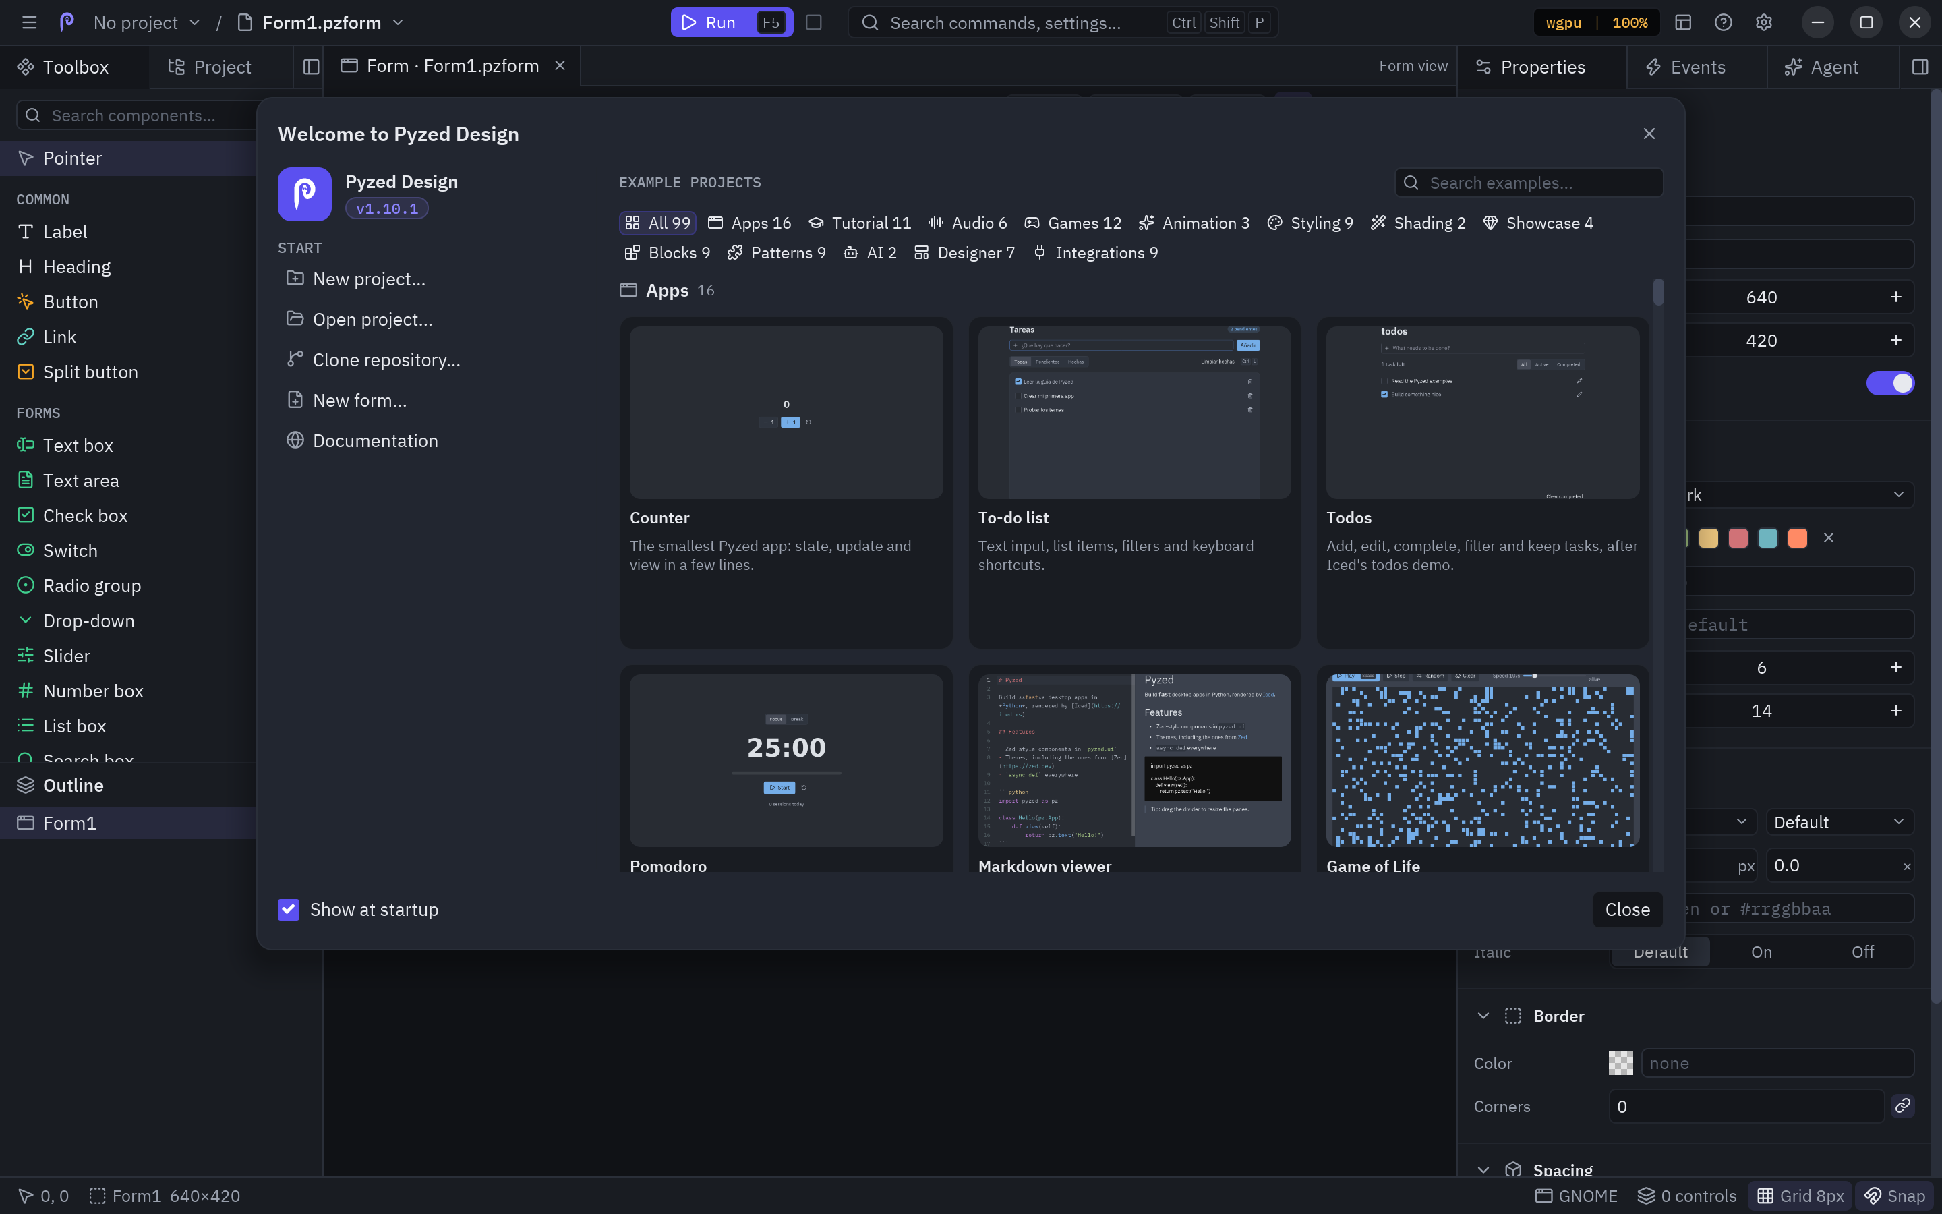Toggle the purple switch in Properties
Image resolution: width=1942 pixels, height=1214 pixels.
click(1890, 383)
